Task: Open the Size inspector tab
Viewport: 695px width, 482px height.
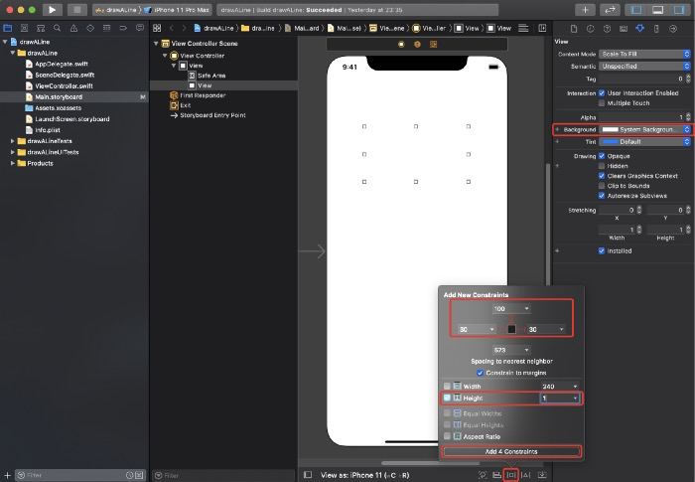Action: pos(656,29)
